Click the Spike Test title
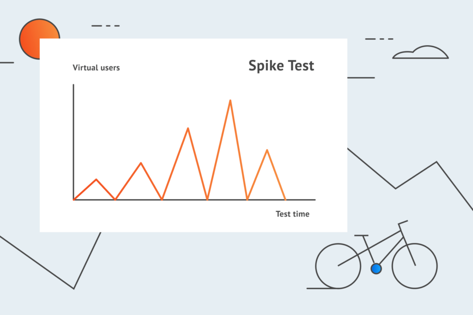473x315 pixels. click(x=281, y=65)
